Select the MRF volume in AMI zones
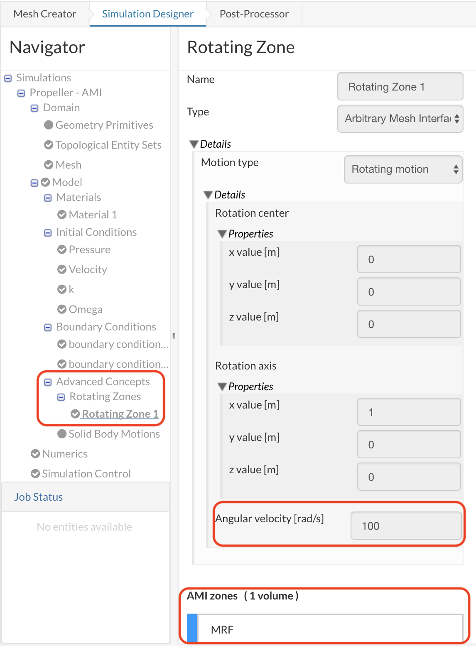Image resolution: width=476 pixels, height=646 pixels. 330,629
